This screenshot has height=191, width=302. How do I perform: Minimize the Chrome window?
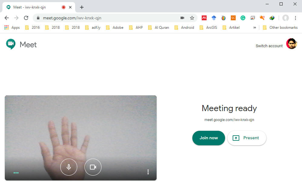point(267,4)
